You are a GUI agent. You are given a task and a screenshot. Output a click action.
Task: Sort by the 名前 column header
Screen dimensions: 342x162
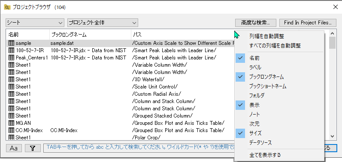tap(28, 35)
